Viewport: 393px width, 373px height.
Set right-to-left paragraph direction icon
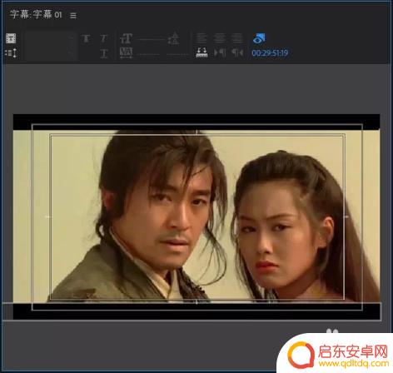(x=237, y=52)
